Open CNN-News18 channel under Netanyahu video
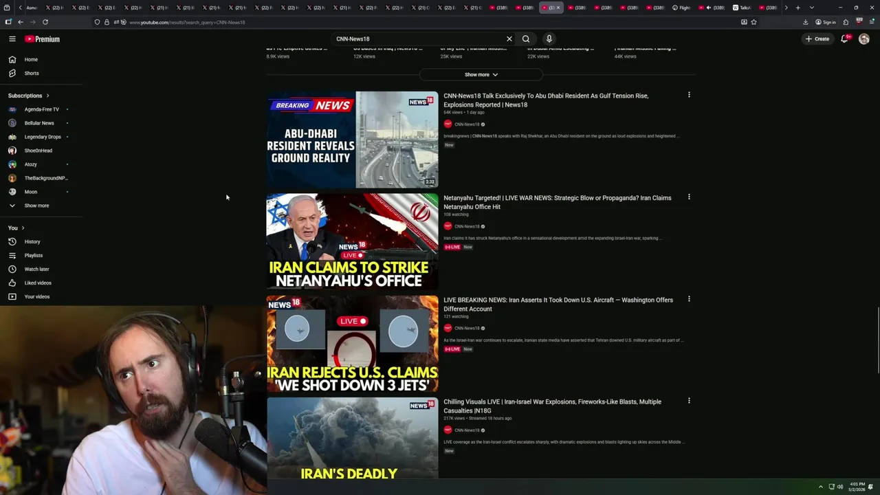Viewport: 880px width, 495px height. click(x=467, y=226)
